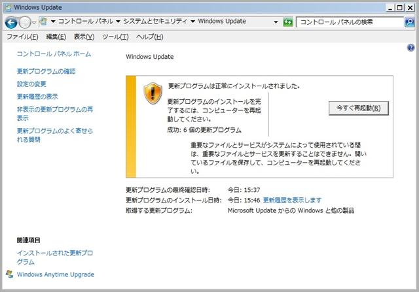Image resolution: width=419 pixels, height=292 pixels.
Task: Click the green refresh icon
Action: (x=288, y=22)
